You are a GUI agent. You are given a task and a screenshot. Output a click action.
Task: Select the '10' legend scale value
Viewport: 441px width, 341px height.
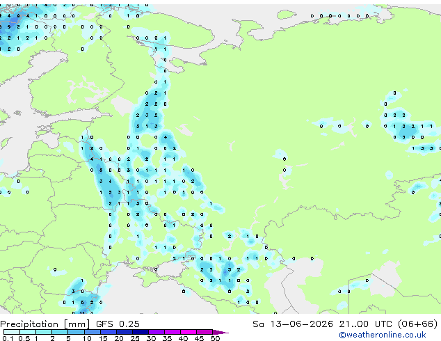[x=87, y=338]
